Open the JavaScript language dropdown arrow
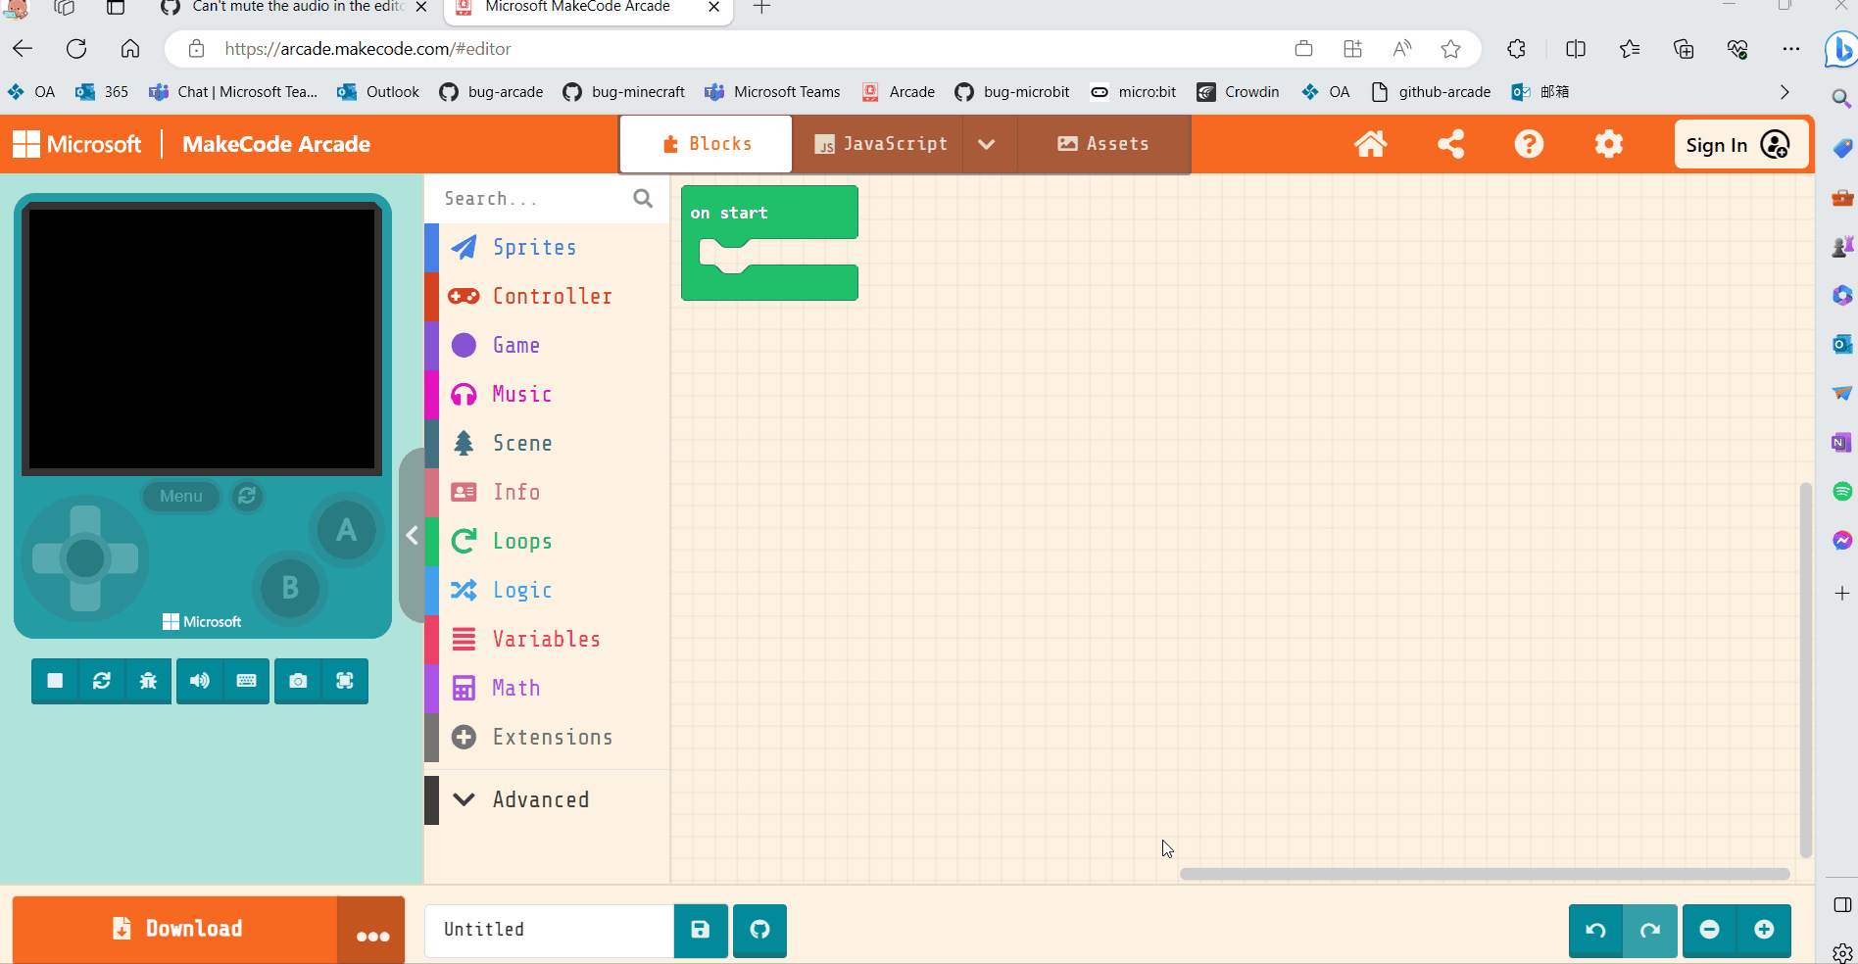1858x964 pixels. 987,144
